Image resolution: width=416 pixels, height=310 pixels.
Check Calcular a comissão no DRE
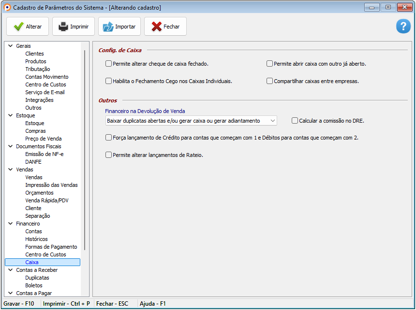[295, 121]
